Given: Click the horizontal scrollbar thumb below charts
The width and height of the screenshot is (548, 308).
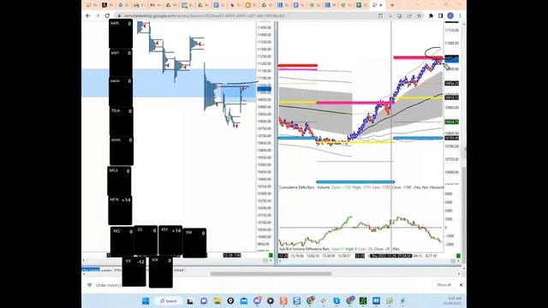Looking at the screenshot, I should coord(271,274).
